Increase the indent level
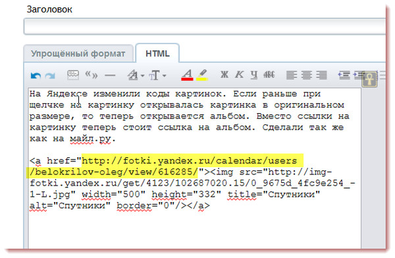395x258 pixels. (x=357, y=75)
